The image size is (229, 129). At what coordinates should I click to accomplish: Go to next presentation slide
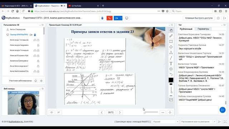(120, 112)
